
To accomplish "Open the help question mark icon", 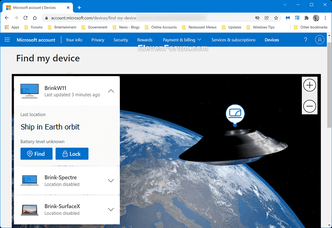I will 305,40.
